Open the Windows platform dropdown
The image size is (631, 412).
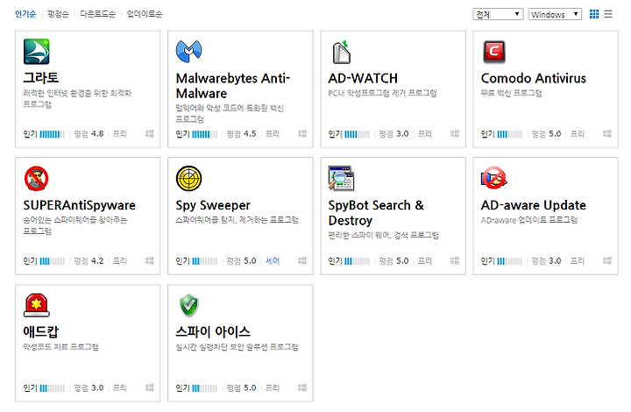[555, 14]
